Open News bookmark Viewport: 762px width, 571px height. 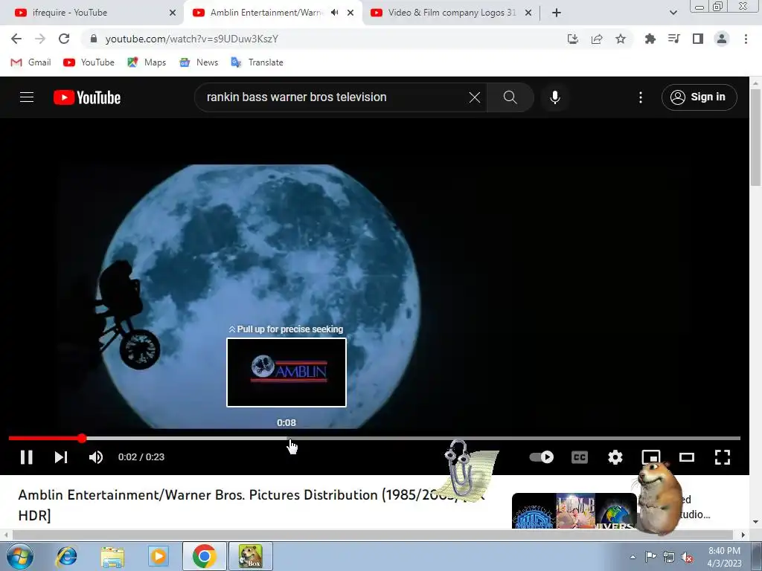click(198, 62)
